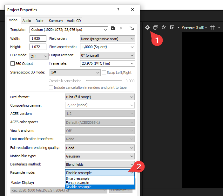Open the Frame rate dropdown

click(107, 63)
